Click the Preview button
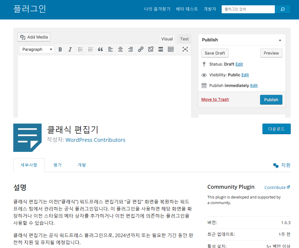The width and height of the screenshot is (299, 248). click(271, 53)
